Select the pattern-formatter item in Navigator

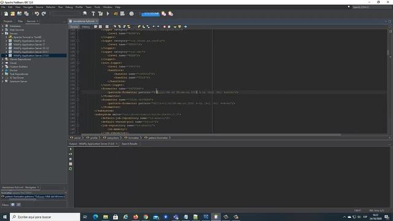pos(33,196)
